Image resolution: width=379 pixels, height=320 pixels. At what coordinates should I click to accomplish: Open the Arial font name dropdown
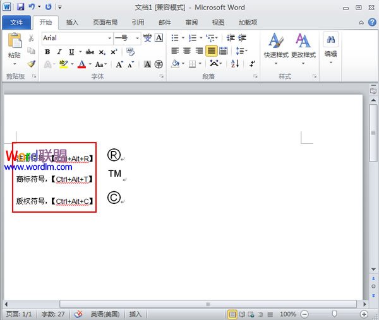point(109,39)
